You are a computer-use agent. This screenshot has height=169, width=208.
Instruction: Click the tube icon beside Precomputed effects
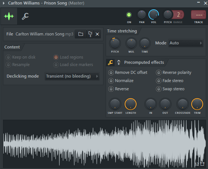(119, 62)
